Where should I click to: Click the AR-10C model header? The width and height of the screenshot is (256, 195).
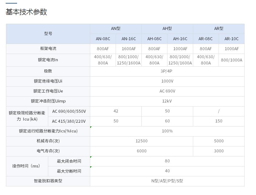[232, 39]
